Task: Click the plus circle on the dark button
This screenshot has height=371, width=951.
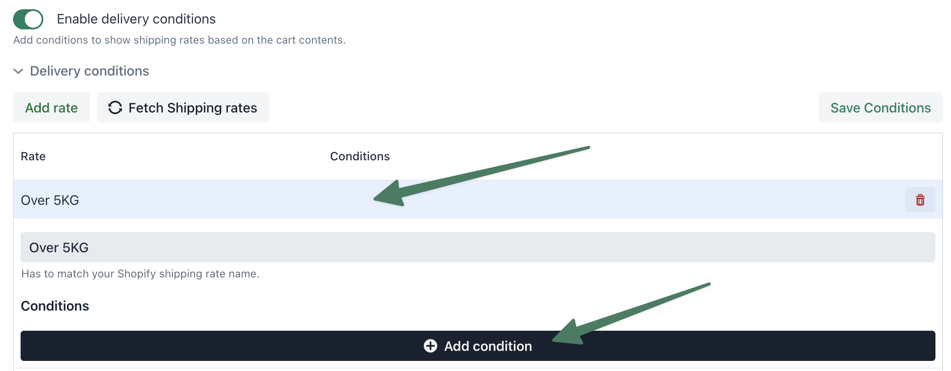Action: coord(431,346)
